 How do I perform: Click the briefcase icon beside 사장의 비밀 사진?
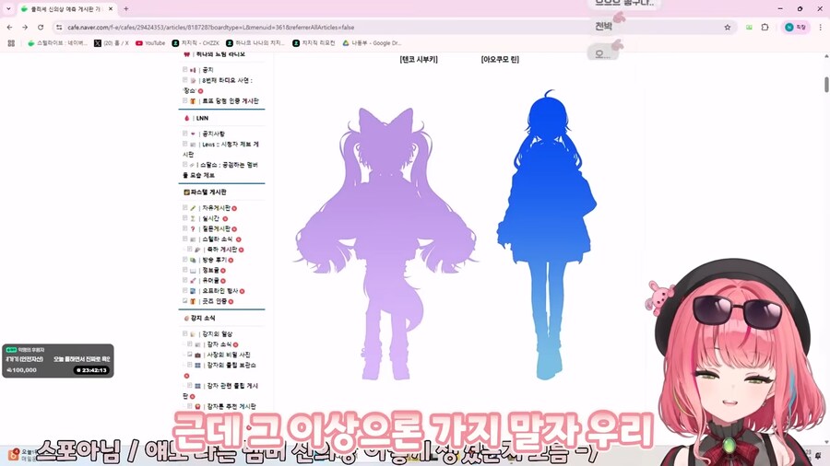[198, 355]
